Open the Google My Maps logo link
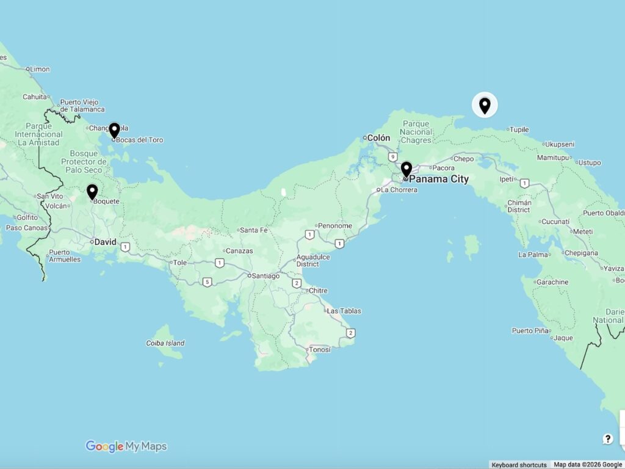This screenshot has width=625, height=469. (x=126, y=446)
